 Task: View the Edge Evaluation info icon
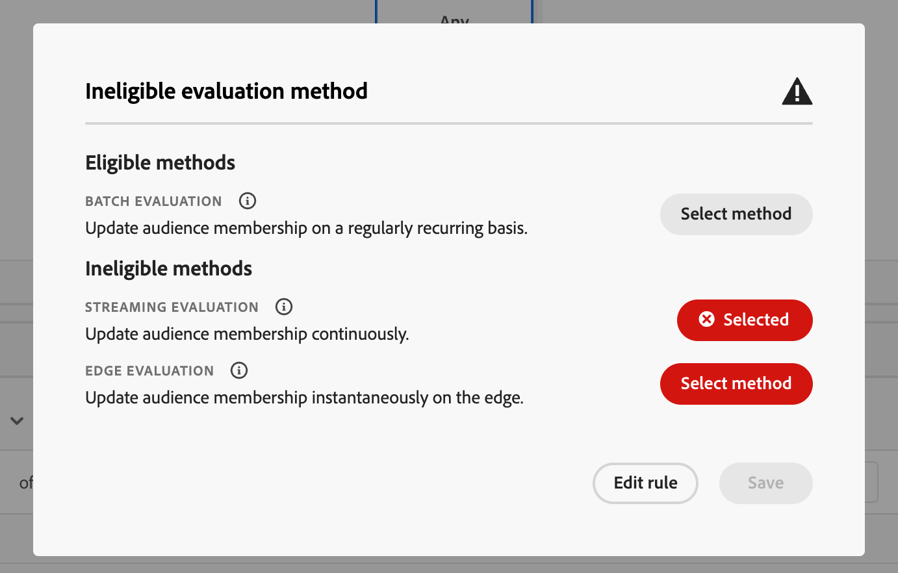click(238, 370)
